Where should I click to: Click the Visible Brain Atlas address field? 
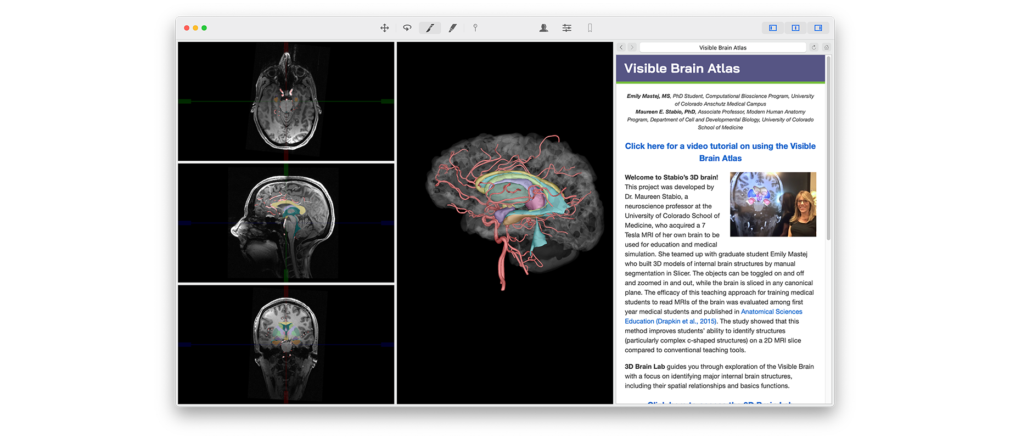tap(722, 48)
